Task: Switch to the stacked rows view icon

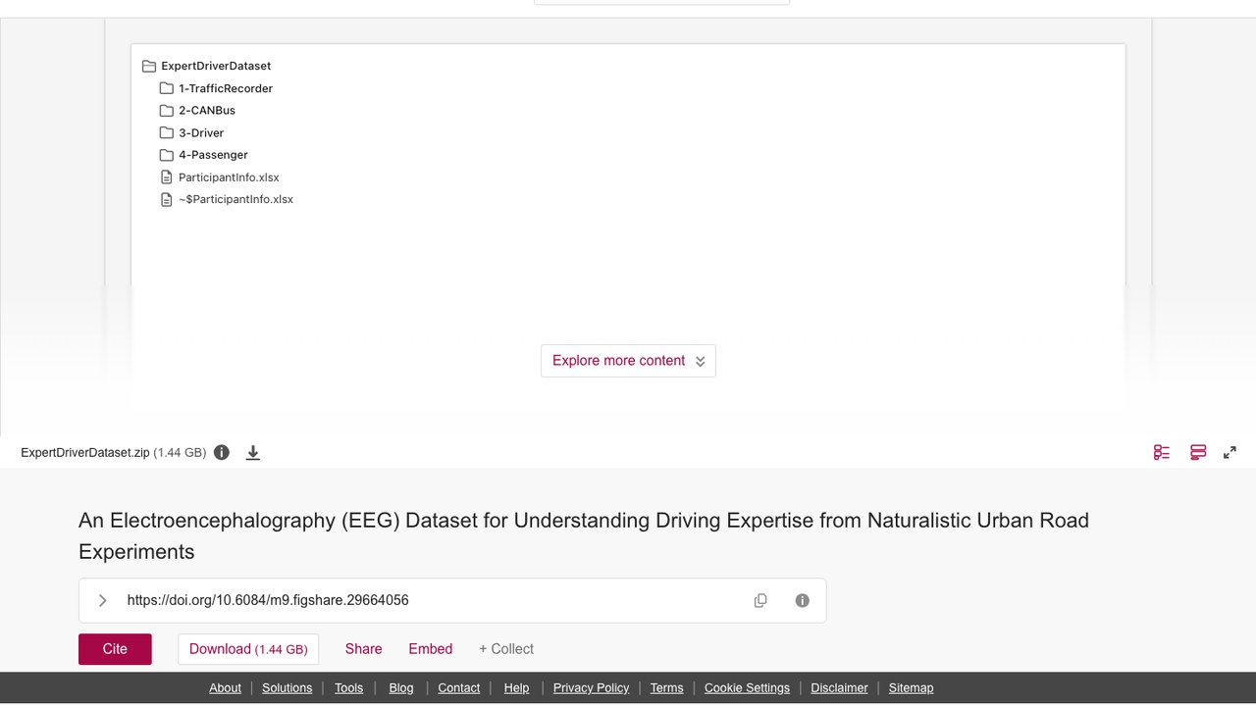Action: 1198,452
